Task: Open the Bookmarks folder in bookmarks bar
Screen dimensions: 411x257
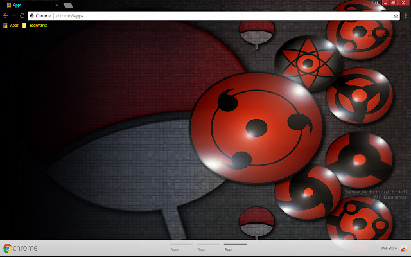Action: pyautogui.click(x=35, y=26)
